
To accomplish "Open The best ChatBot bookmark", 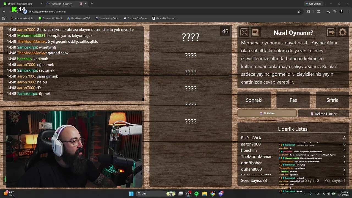I will click(x=136, y=18).
